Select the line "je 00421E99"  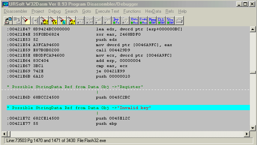pos(66,71)
